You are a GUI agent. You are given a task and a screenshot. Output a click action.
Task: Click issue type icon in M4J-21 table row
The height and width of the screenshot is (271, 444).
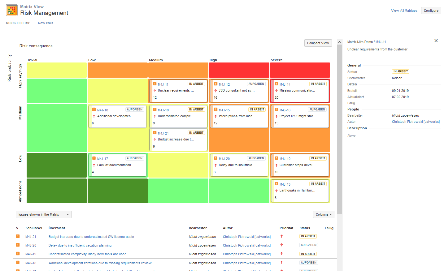click(18, 236)
